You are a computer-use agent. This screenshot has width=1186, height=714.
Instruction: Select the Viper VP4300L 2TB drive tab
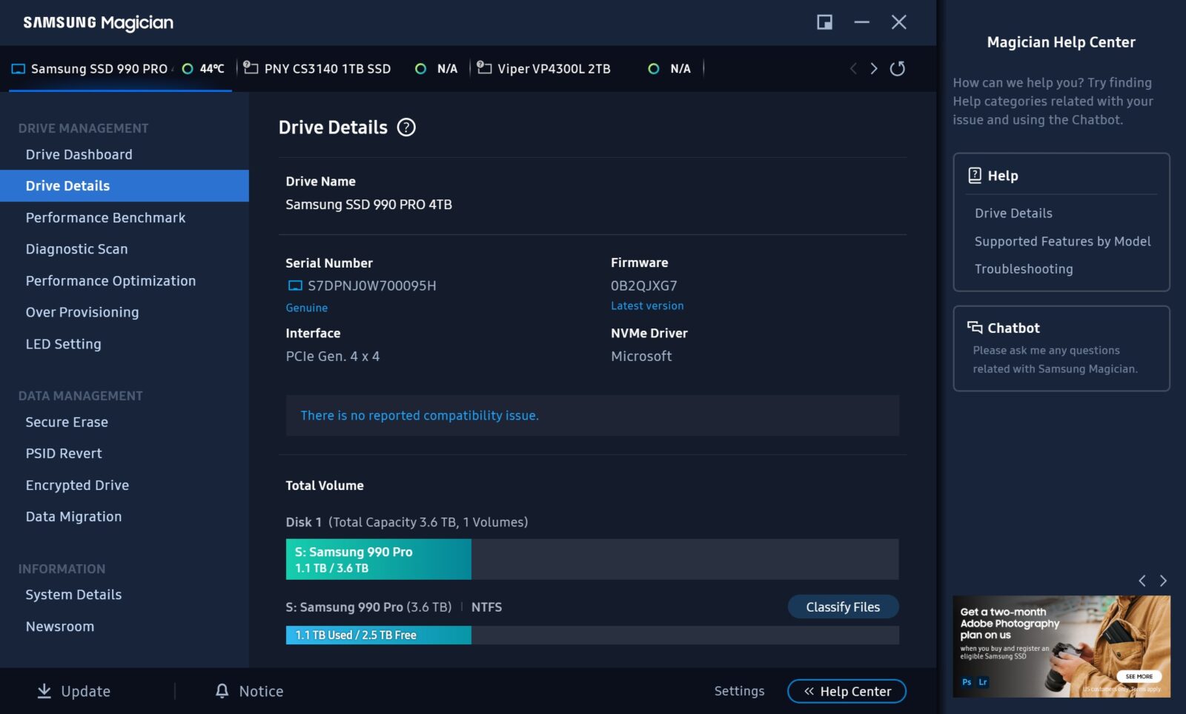pos(554,69)
